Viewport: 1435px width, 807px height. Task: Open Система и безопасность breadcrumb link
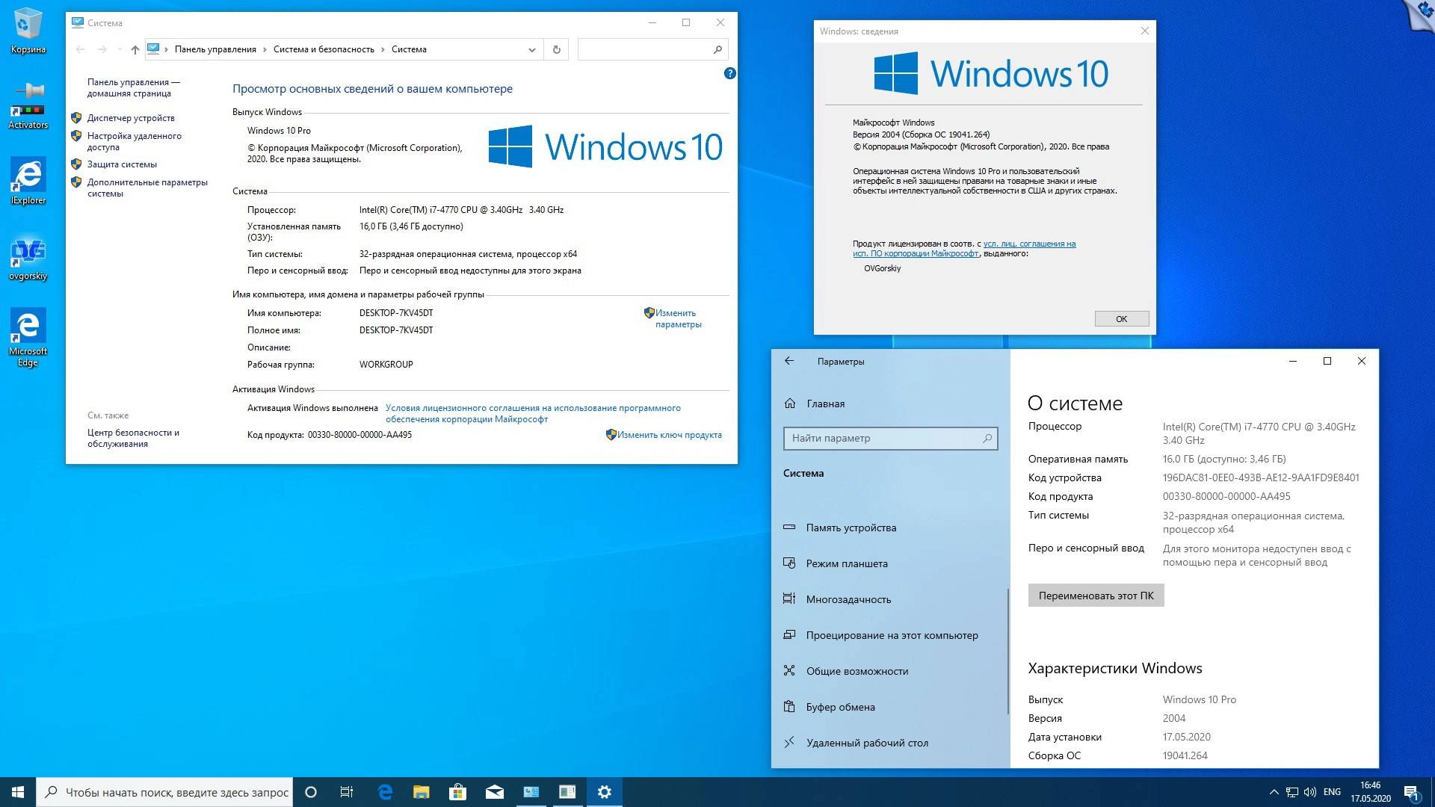[323, 49]
